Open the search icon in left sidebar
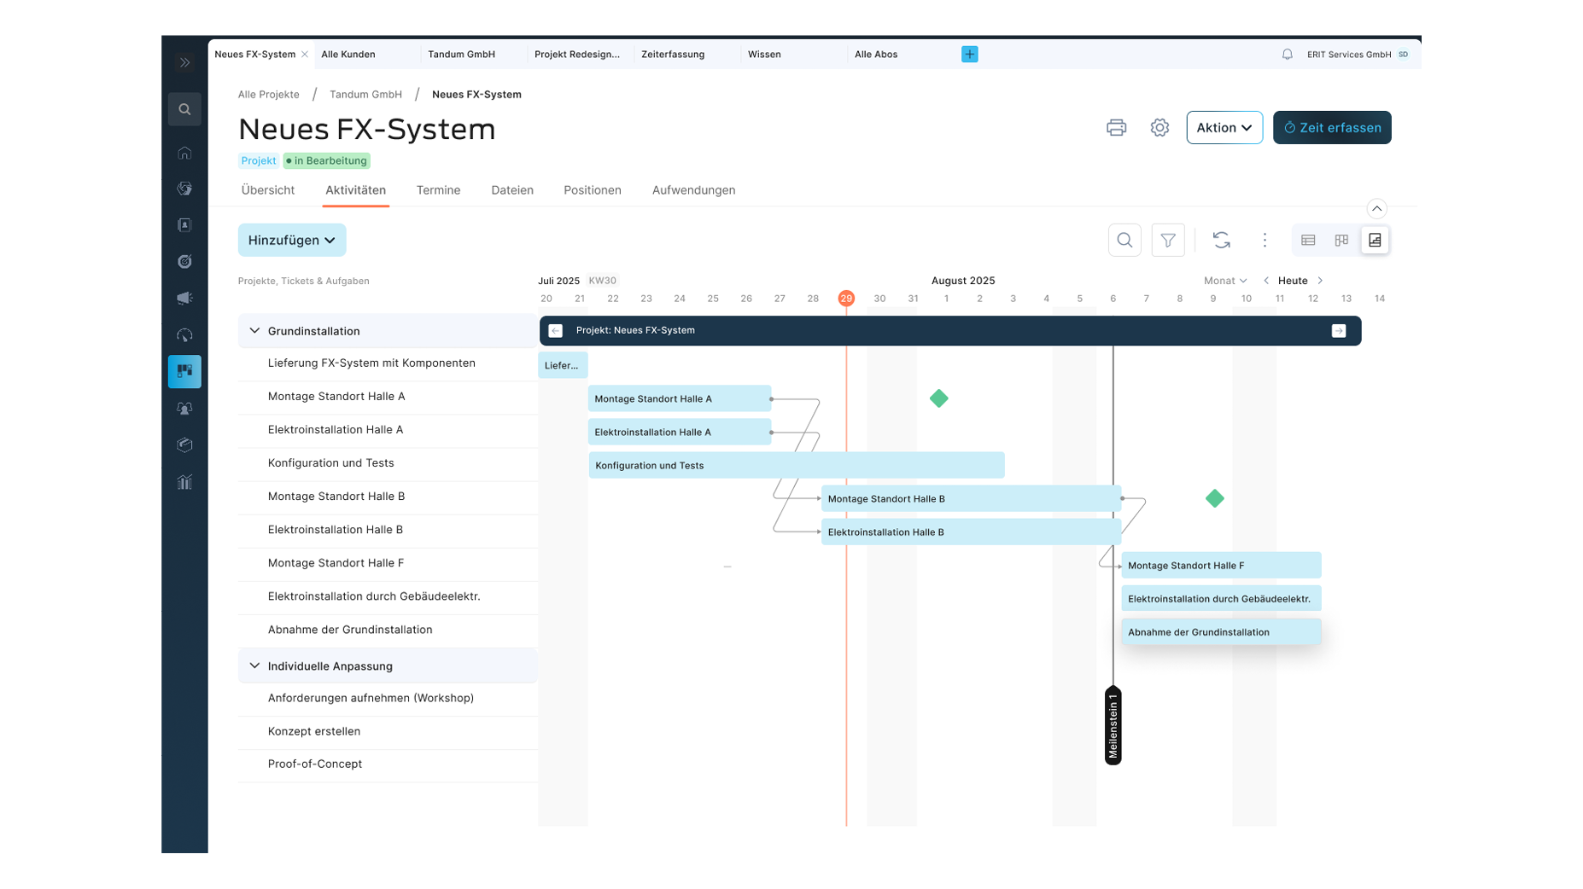1583x889 pixels. pyautogui.click(x=184, y=109)
